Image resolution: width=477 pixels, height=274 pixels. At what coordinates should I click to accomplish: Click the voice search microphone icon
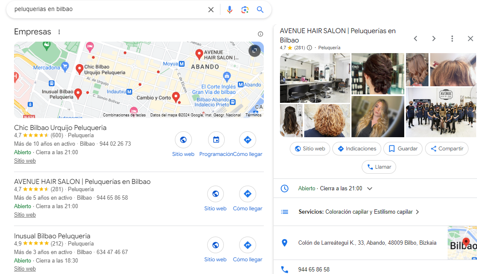pyautogui.click(x=230, y=9)
